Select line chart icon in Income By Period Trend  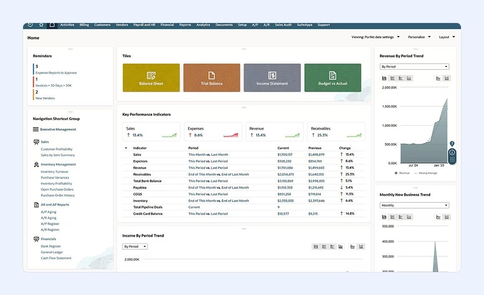click(352, 246)
